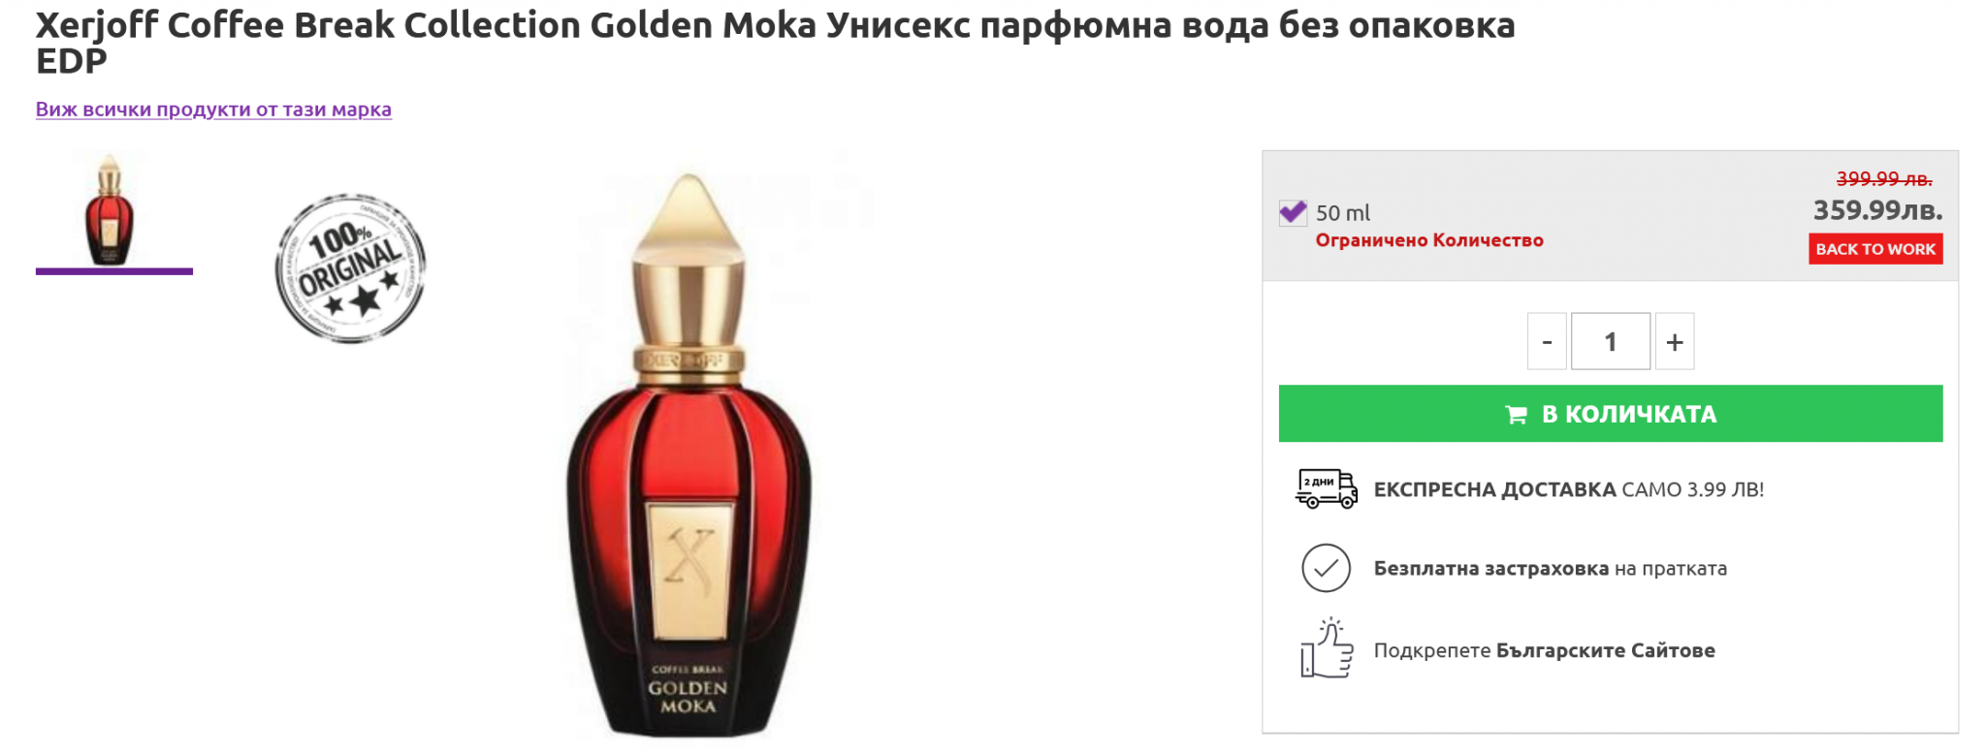1986x752 pixels.
Task: Click the crossed-out 399.99 лв. old price
Action: pos(1883,179)
